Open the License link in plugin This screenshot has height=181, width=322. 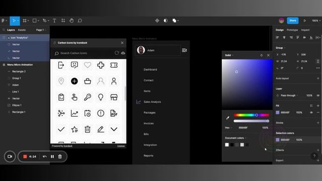coord(121,146)
